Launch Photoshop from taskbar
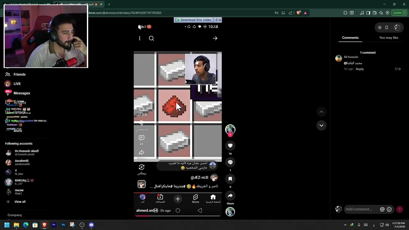Screen dimensions: 409x230 click(x=63, y=225)
